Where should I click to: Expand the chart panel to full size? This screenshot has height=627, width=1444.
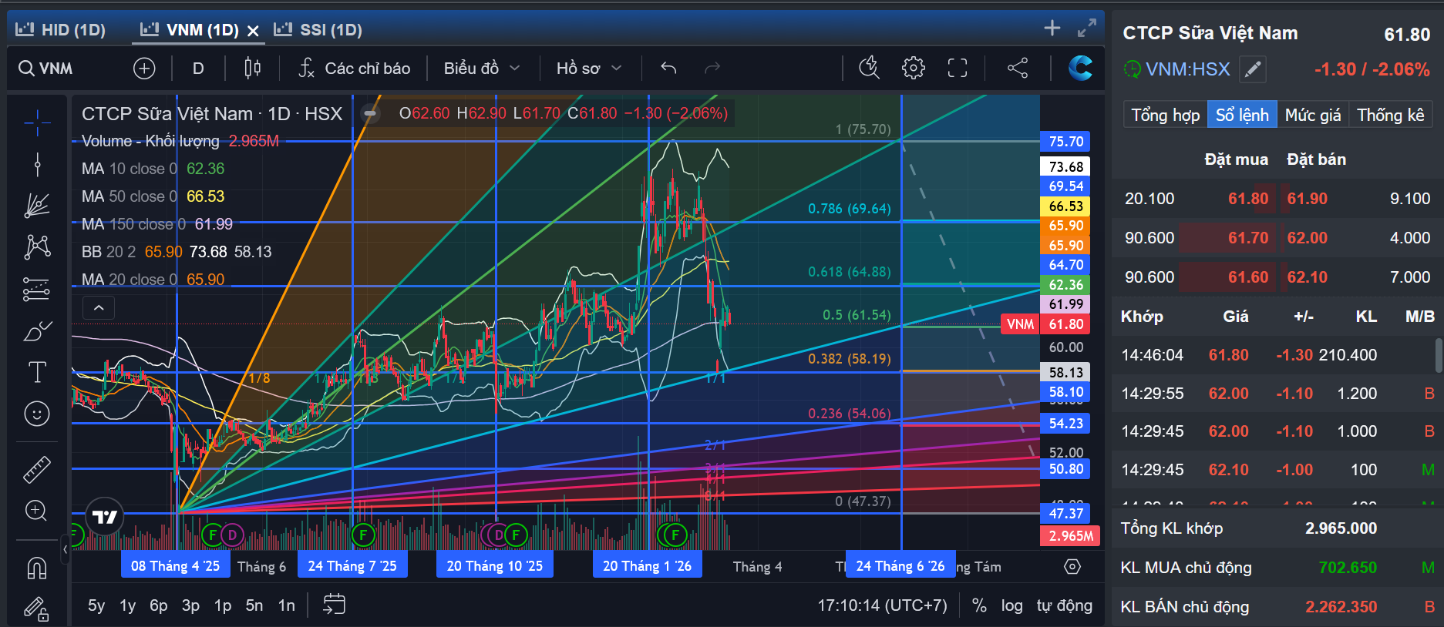[x=1087, y=28]
